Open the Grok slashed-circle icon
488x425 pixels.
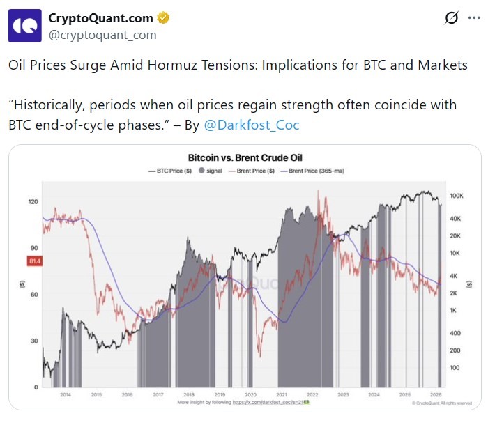(x=451, y=19)
